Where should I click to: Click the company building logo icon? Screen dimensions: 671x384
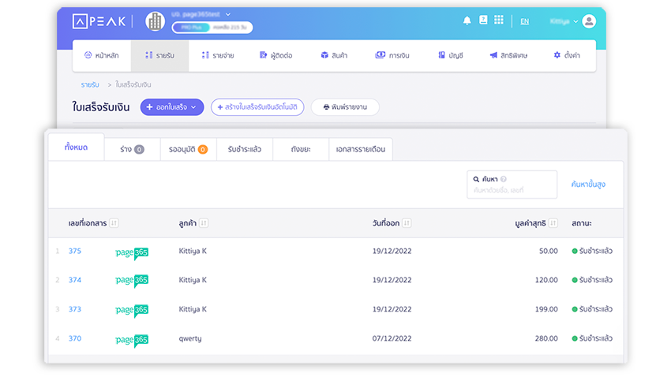point(155,21)
